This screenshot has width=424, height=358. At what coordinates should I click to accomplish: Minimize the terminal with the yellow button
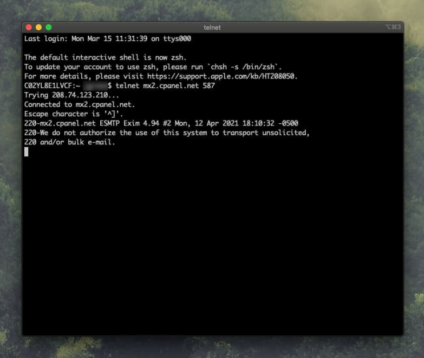38,27
